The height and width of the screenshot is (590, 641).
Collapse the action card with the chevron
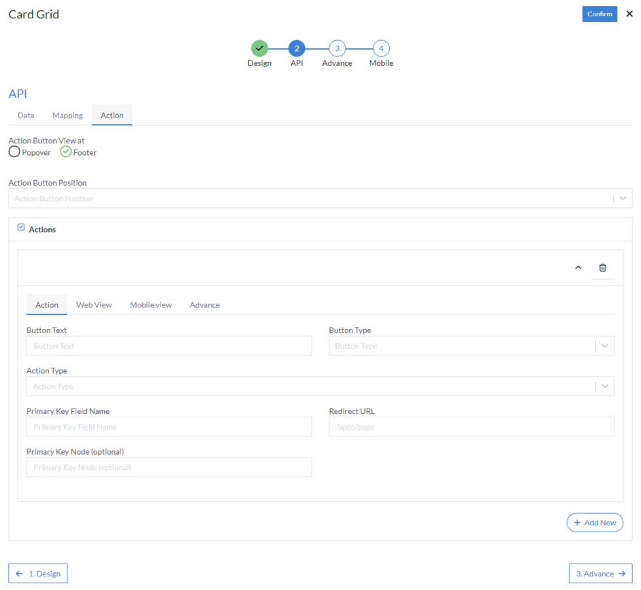click(578, 267)
